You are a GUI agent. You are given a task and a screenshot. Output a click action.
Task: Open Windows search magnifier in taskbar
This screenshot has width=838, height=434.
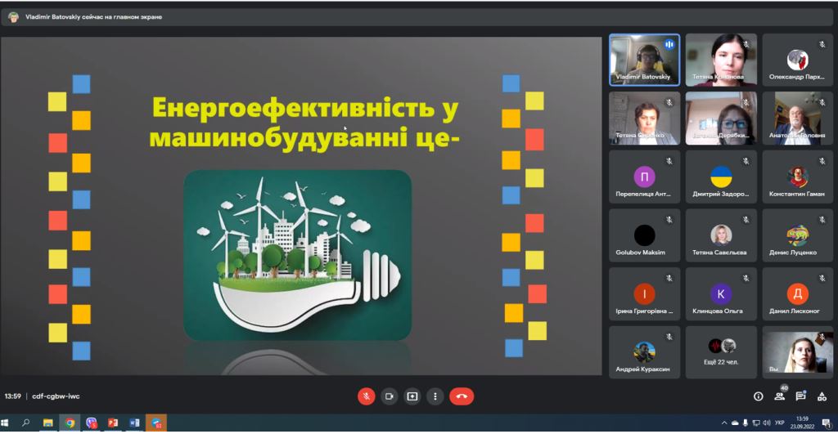pyautogui.click(x=25, y=423)
